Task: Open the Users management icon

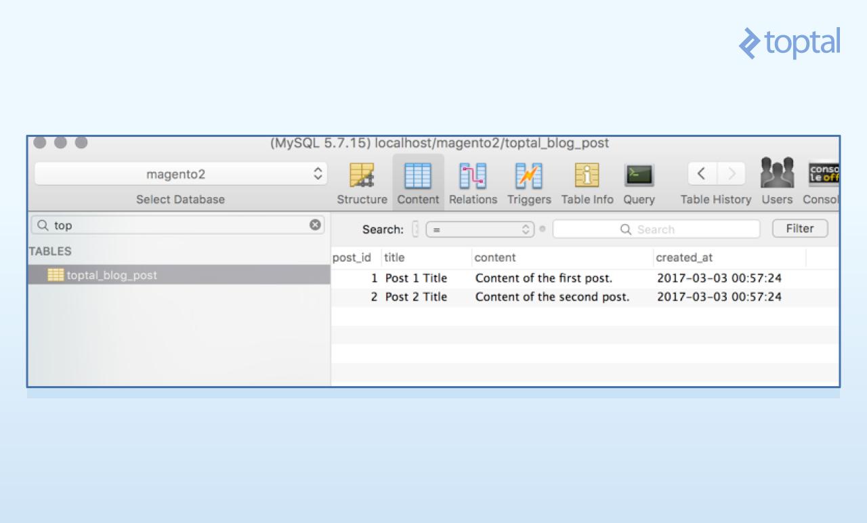Action: coord(777,174)
